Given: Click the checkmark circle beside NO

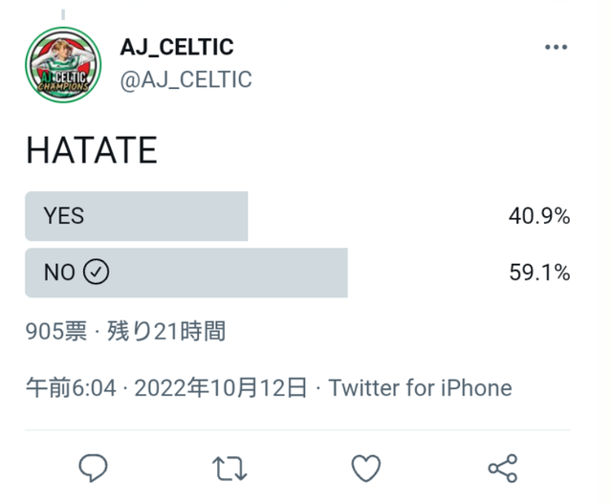Looking at the screenshot, I should [x=97, y=273].
